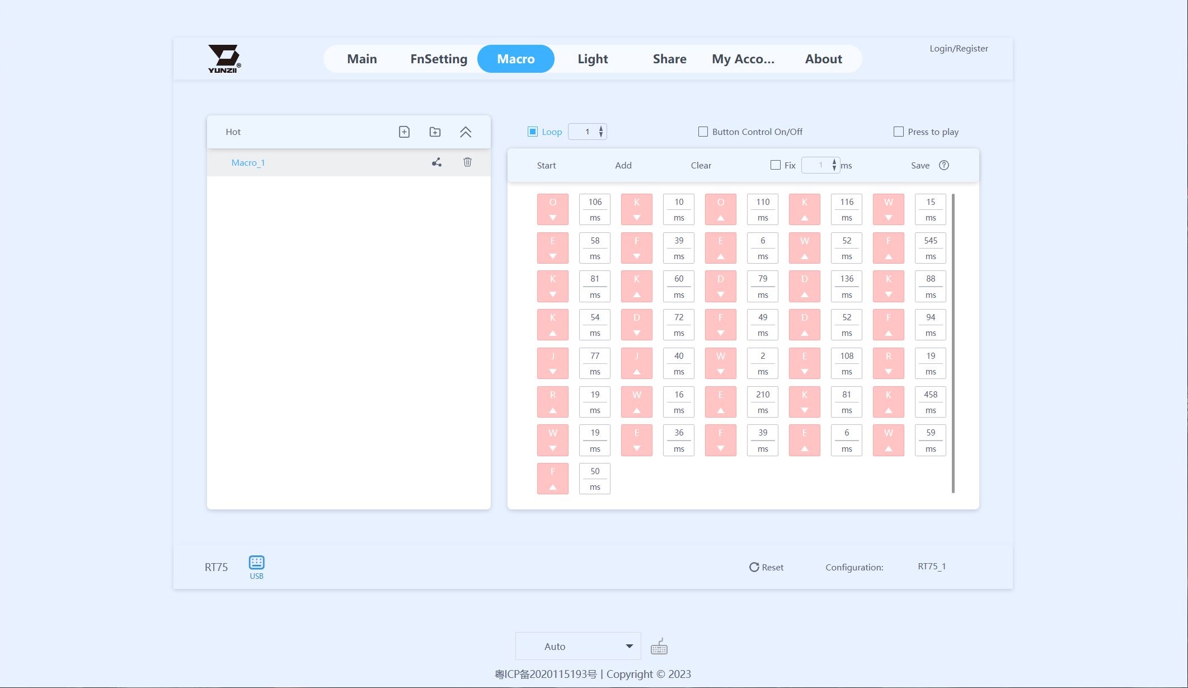Go to the Light tab
The height and width of the screenshot is (688, 1188).
click(x=593, y=59)
